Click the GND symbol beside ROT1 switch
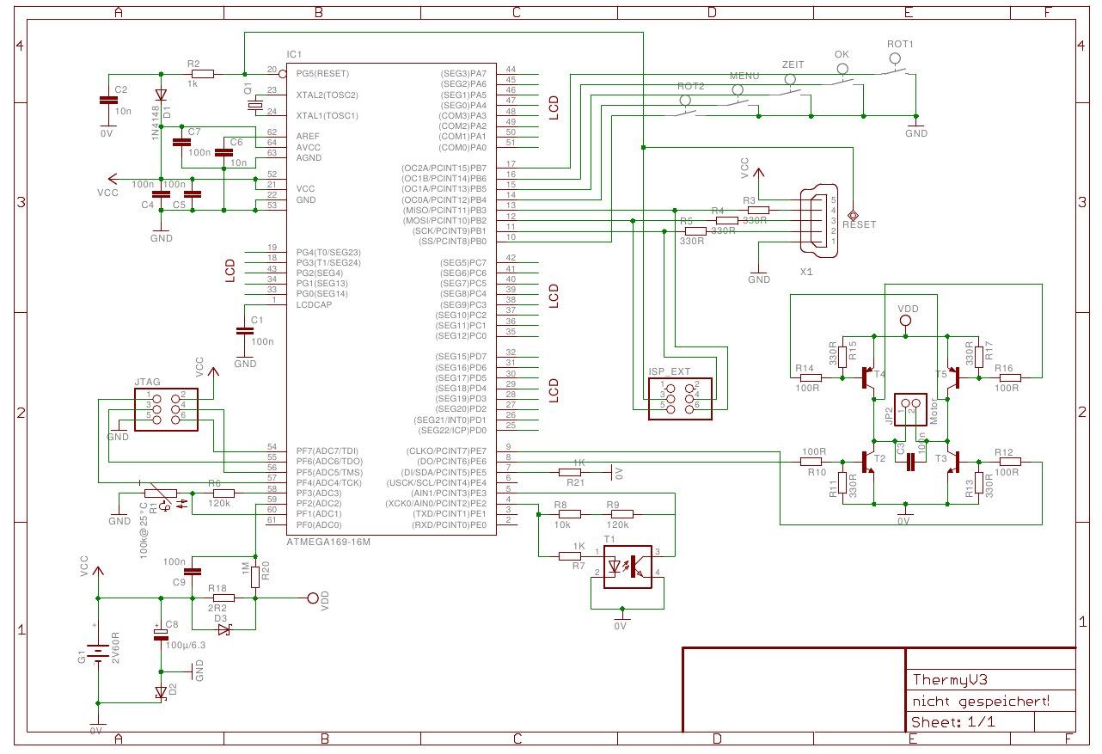Viewport: 1102px width, 754px height. [916, 127]
